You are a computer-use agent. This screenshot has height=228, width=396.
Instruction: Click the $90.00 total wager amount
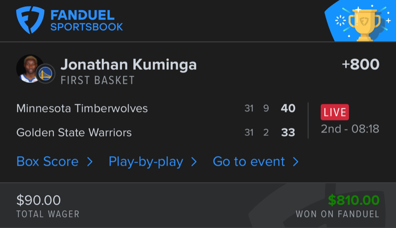[39, 201]
